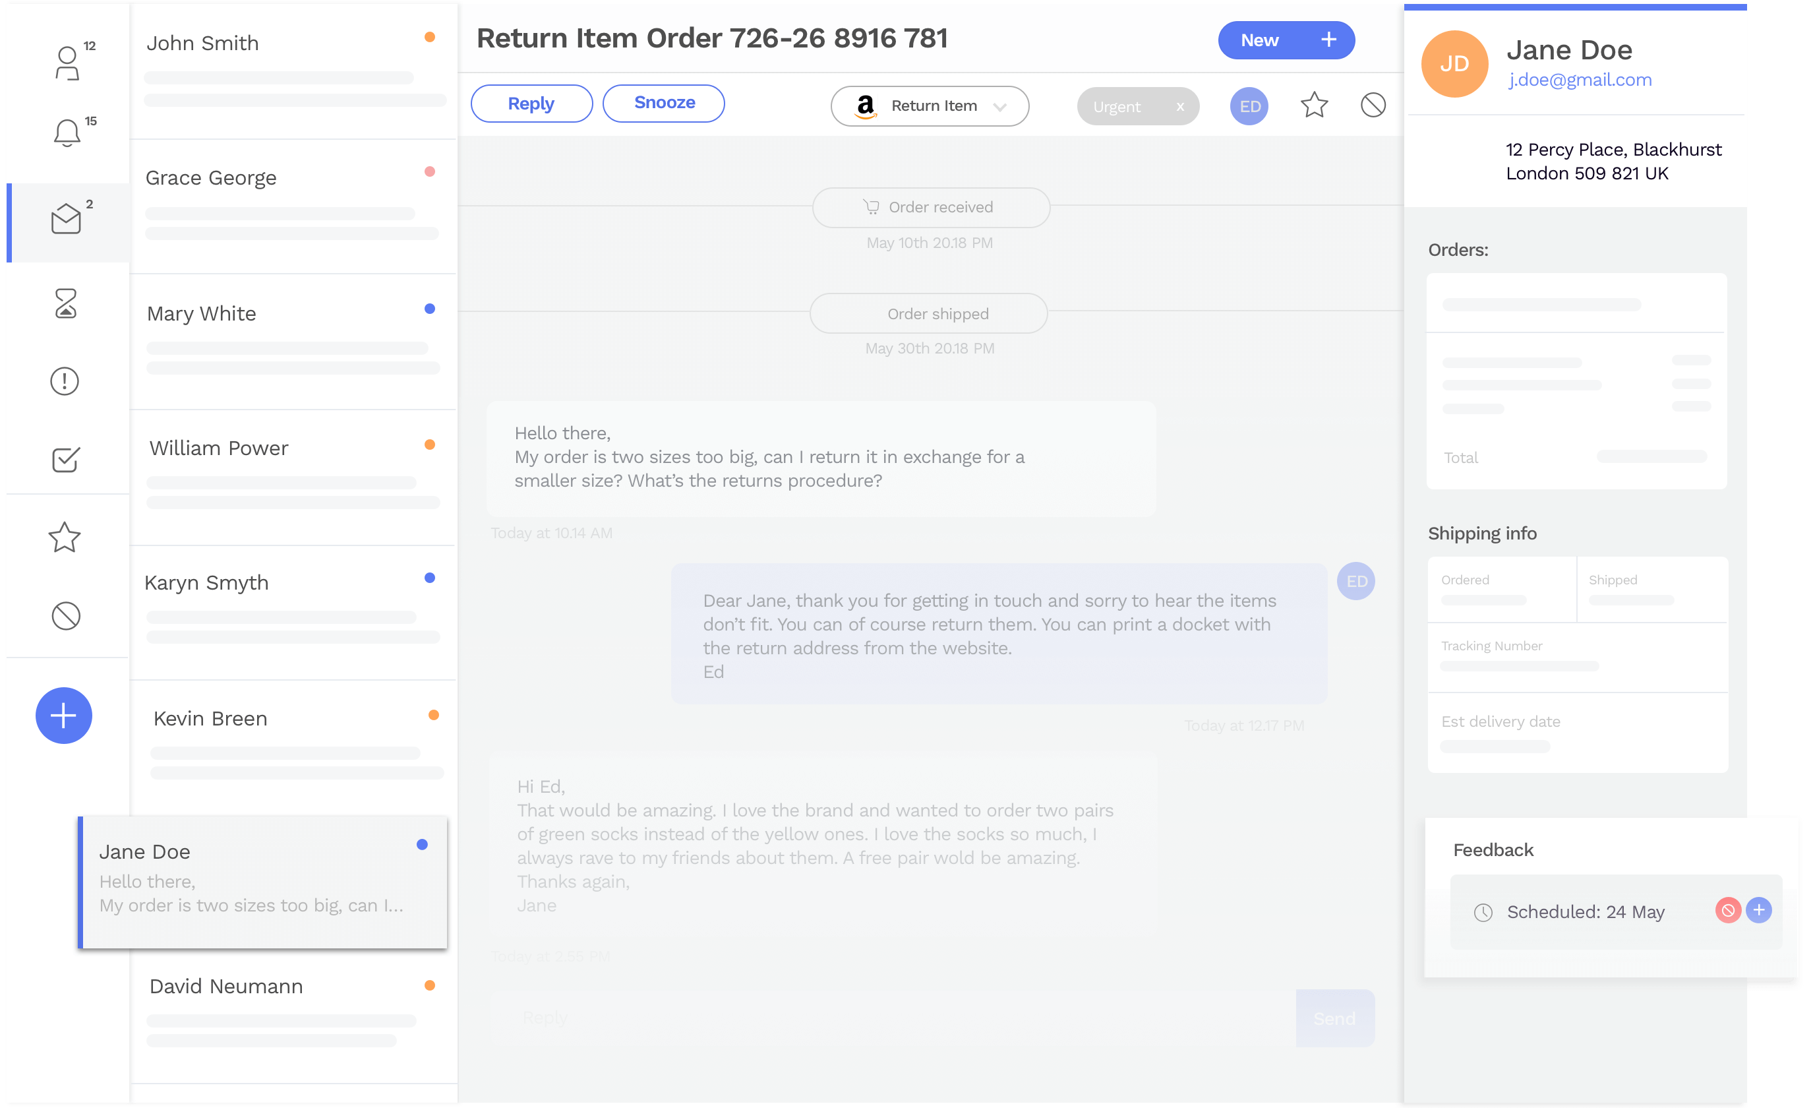This screenshot has height=1108, width=1813.
Task: Click the Send button
Action: coord(1335,1018)
